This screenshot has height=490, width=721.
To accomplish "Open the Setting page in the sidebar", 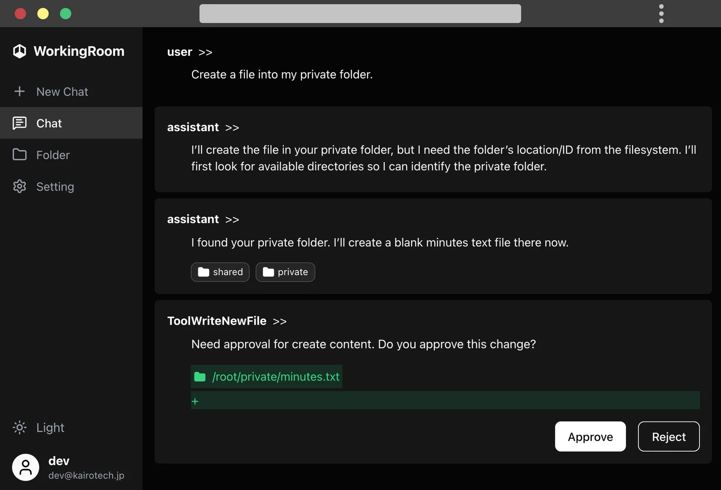I will [x=71, y=186].
